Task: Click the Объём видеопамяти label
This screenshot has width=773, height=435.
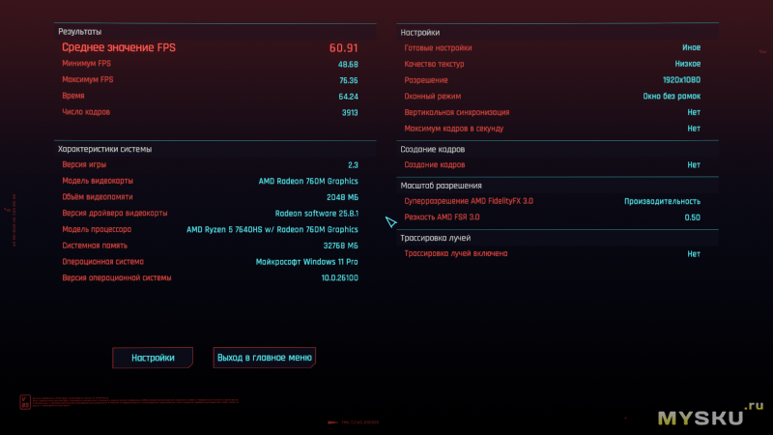Action: pos(98,197)
